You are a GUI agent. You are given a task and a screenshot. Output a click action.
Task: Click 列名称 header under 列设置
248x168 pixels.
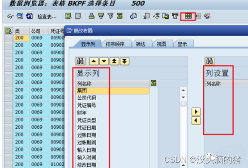[x=227, y=83]
